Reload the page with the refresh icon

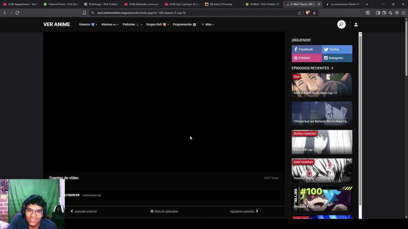pos(17,13)
